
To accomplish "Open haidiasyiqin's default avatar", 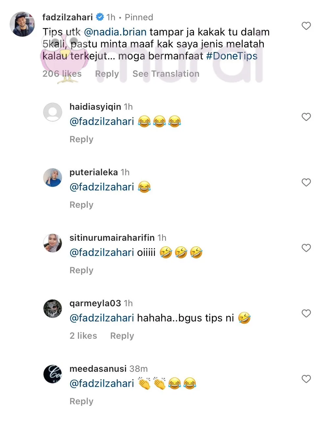I will point(53,112).
